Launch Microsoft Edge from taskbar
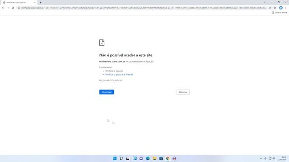 pos(148,158)
